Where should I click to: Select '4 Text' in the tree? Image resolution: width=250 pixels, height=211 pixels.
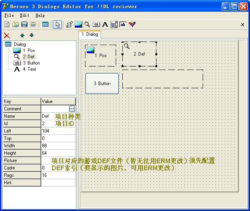click(30, 69)
